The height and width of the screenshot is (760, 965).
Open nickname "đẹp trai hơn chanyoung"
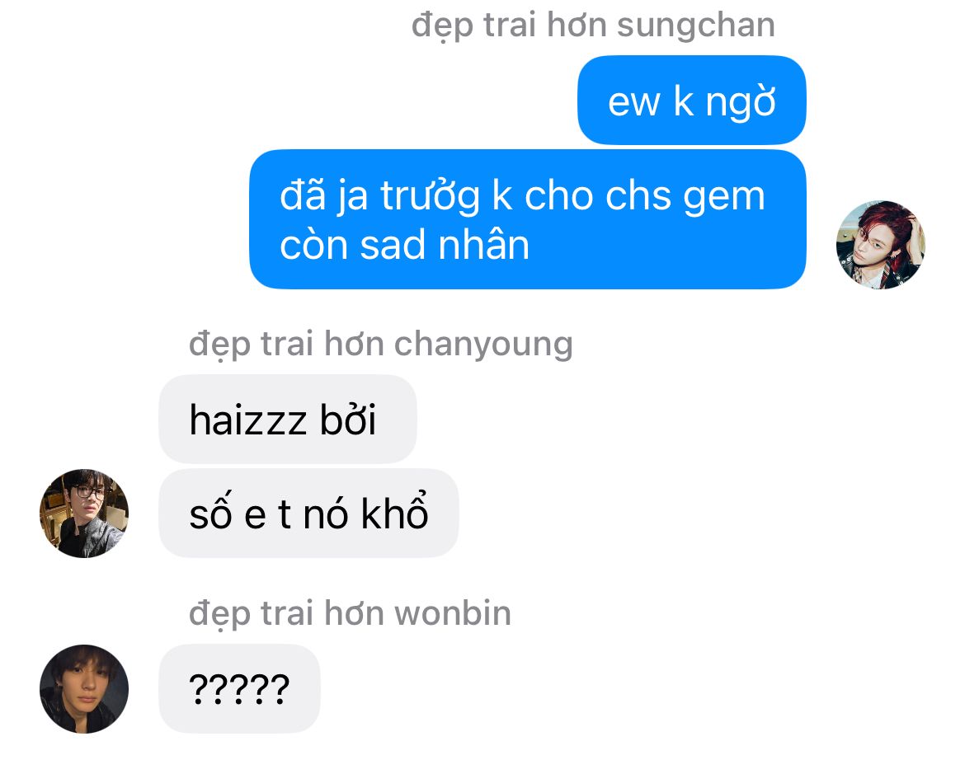tap(381, 345)
